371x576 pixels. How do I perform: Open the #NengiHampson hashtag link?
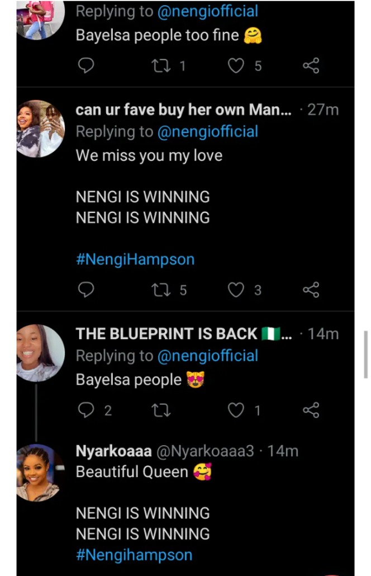click(x=135, y=259)
